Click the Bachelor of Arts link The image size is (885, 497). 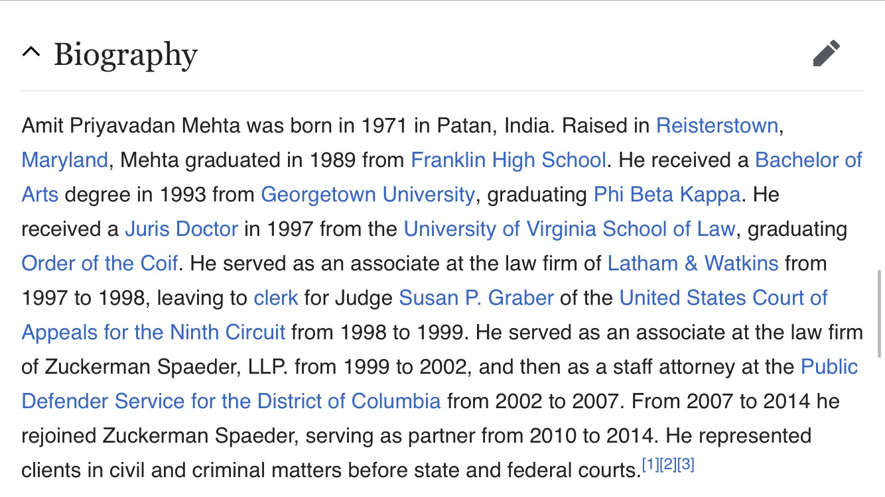coord(809,160)
